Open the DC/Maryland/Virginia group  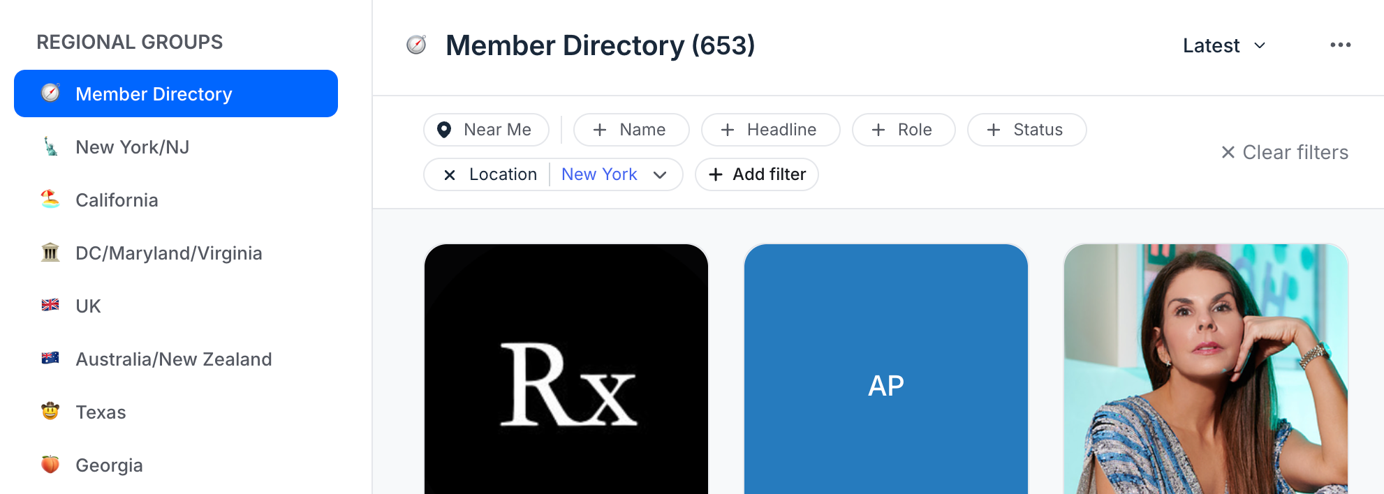176,253
